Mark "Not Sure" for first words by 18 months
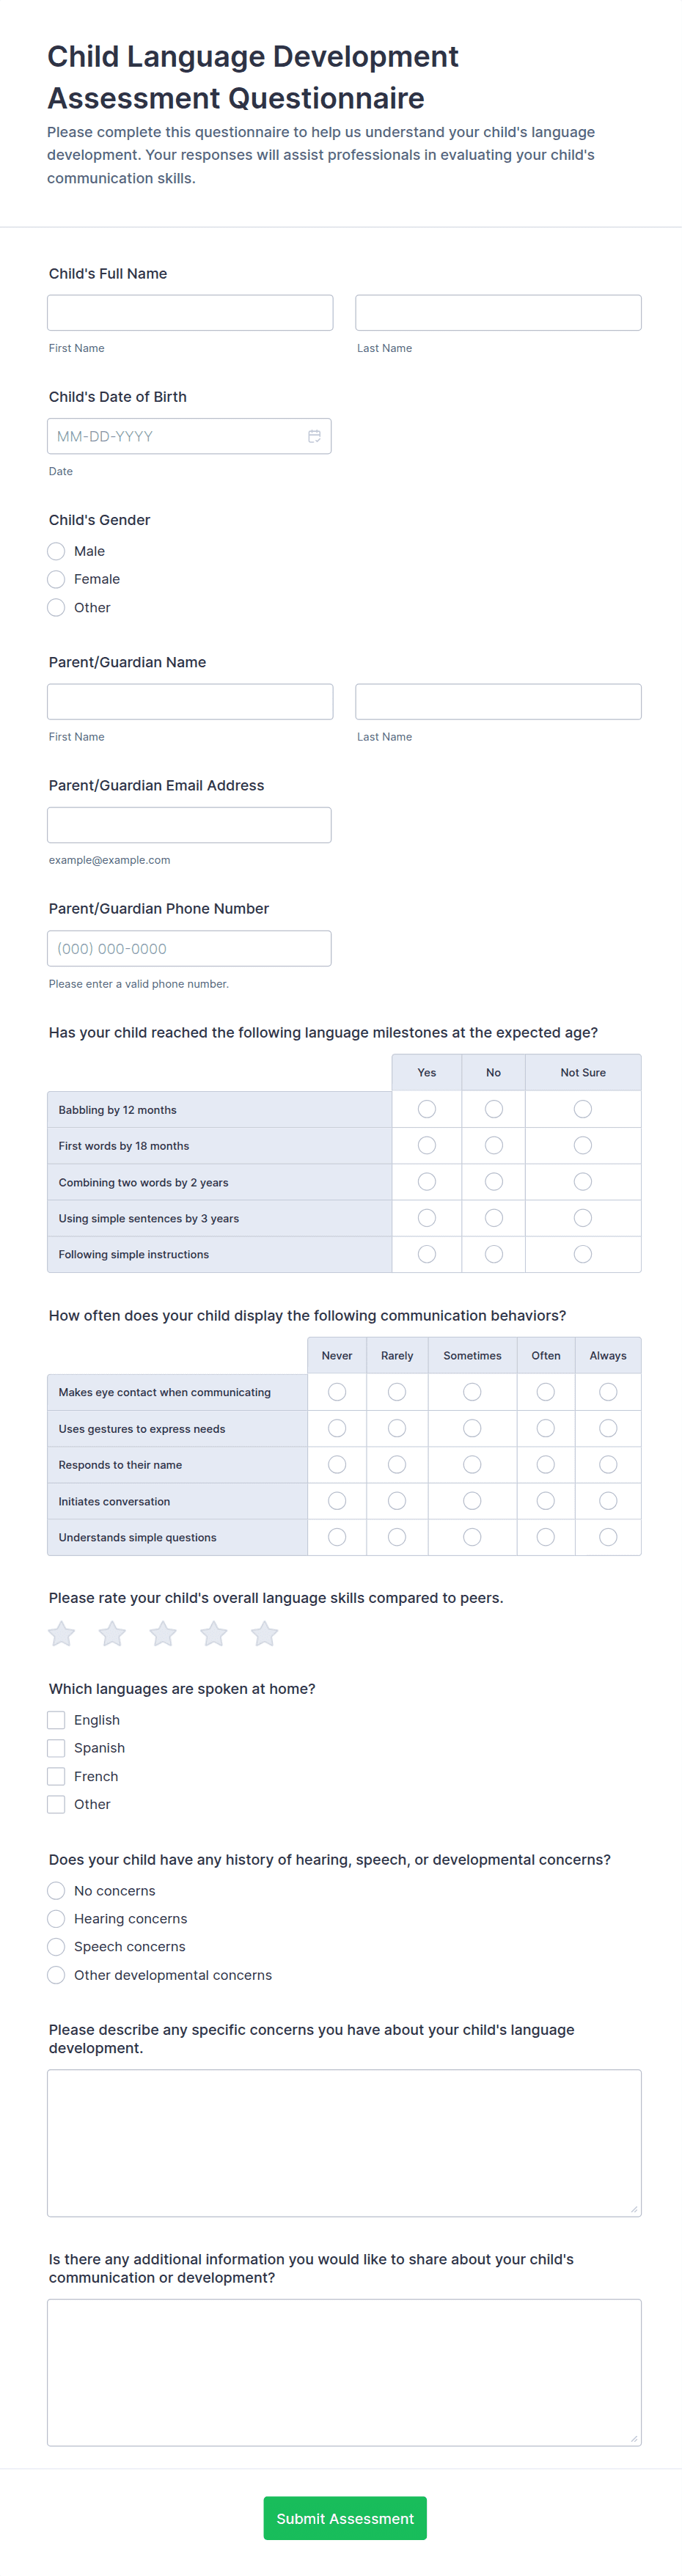Viewport: 682px width, 2576px height. click(583, 1145)
